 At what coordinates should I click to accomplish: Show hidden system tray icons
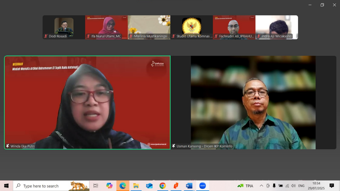[261, 186]
